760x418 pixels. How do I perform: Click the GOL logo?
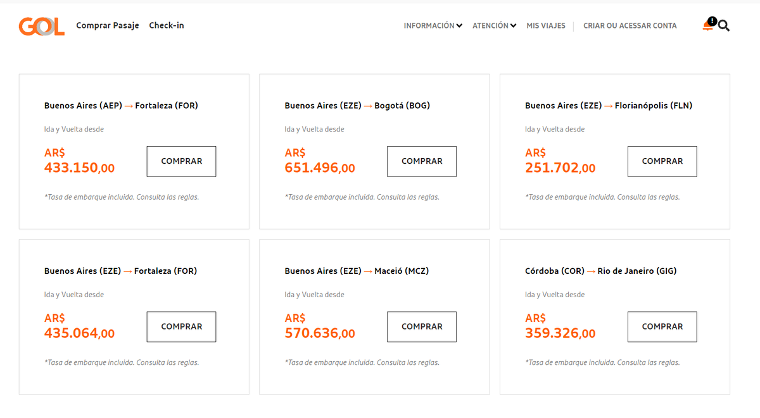pos(41,27)
